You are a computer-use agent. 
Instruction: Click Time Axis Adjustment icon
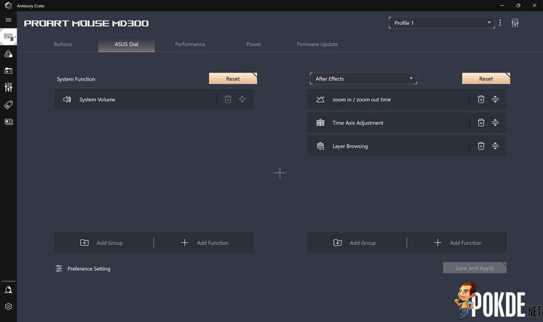coord(320,123)
